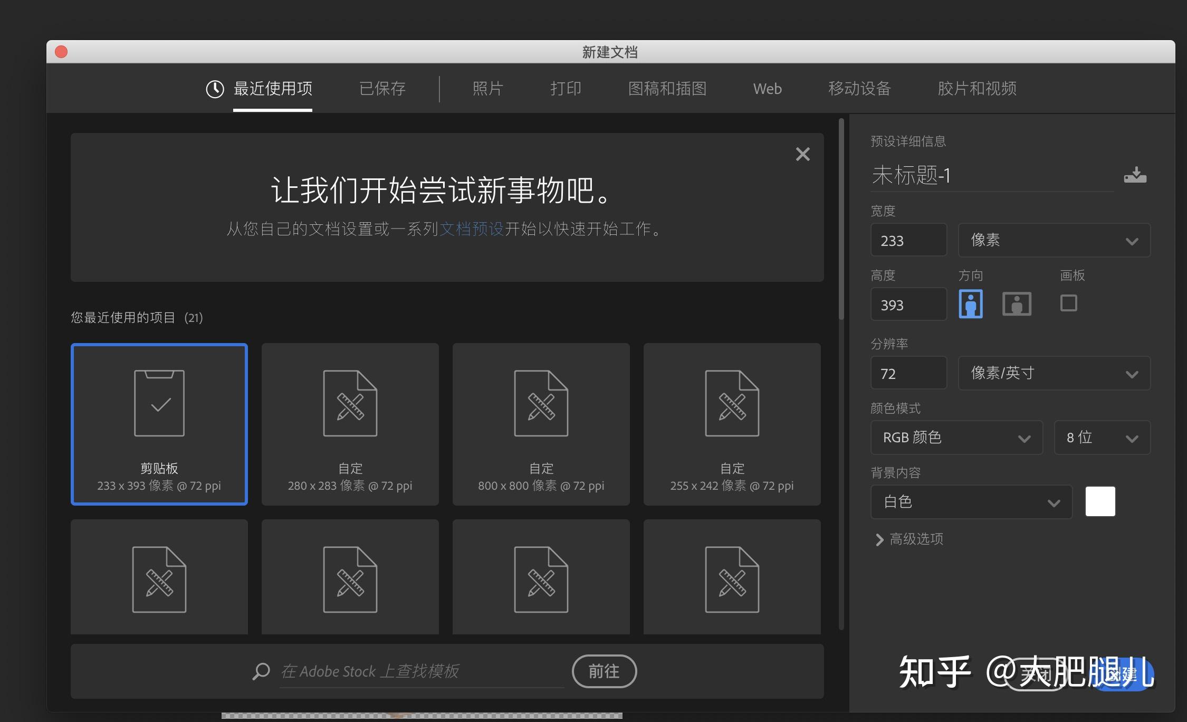Open the width unit 像素 dropdown
Image resolution: width=1187 pixels, height=722 pixels.
click(x=1054, y=240)
